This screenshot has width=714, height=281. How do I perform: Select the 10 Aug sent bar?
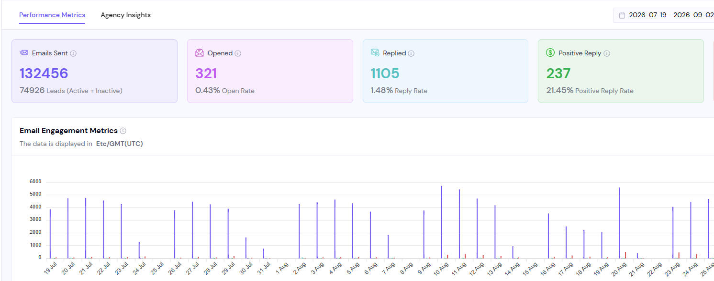pyautogui.click(x=442, y=222)
